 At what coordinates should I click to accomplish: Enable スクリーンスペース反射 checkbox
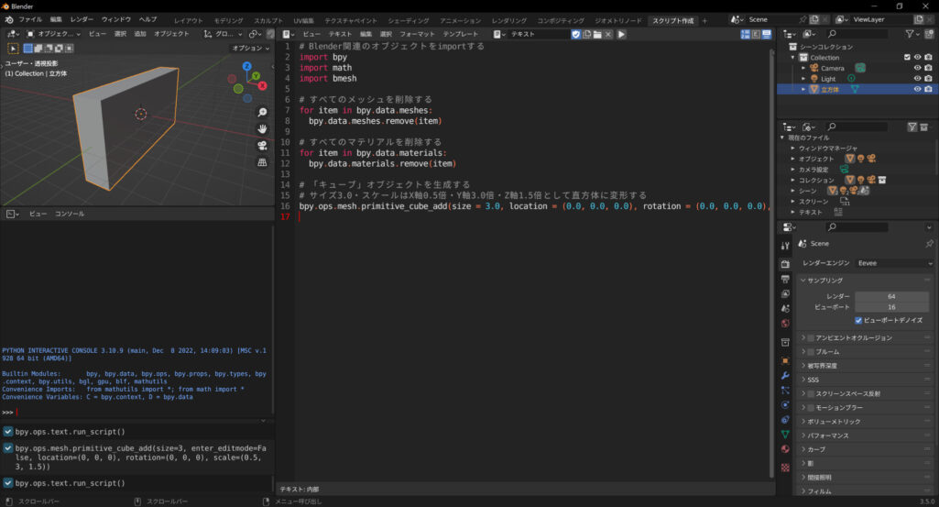(x=810, y=393)
